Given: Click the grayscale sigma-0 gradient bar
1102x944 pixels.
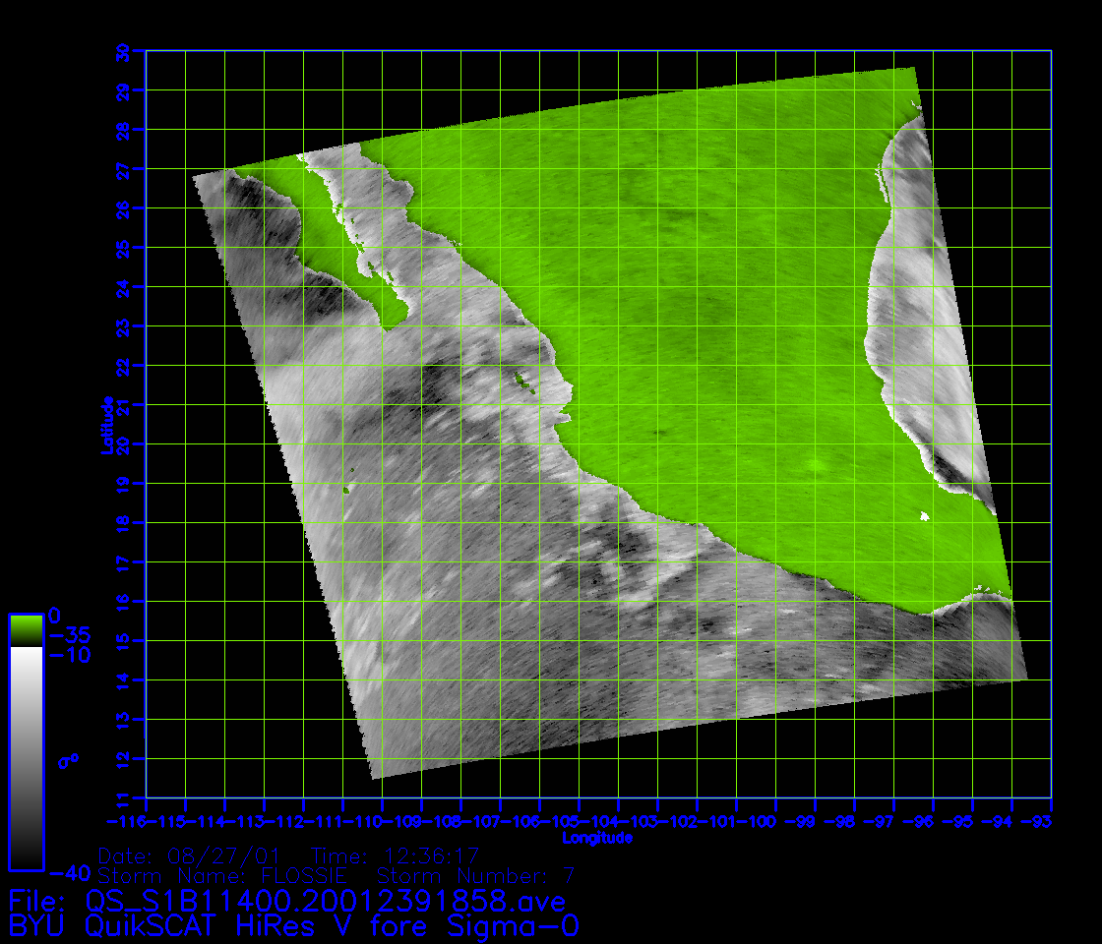Looking at the screenshot, I should (26, 757).
